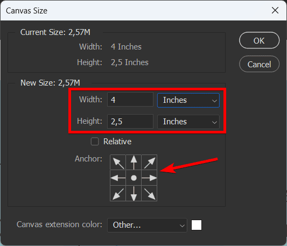287x246 pixels.
Task: Close the Canvas Size dialog
Action: click(x=275, y=10)
